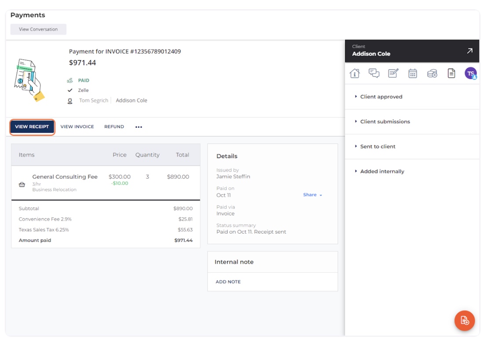Open the three-dot more actions menu
488x343 pixels.
tap(139, 127)
